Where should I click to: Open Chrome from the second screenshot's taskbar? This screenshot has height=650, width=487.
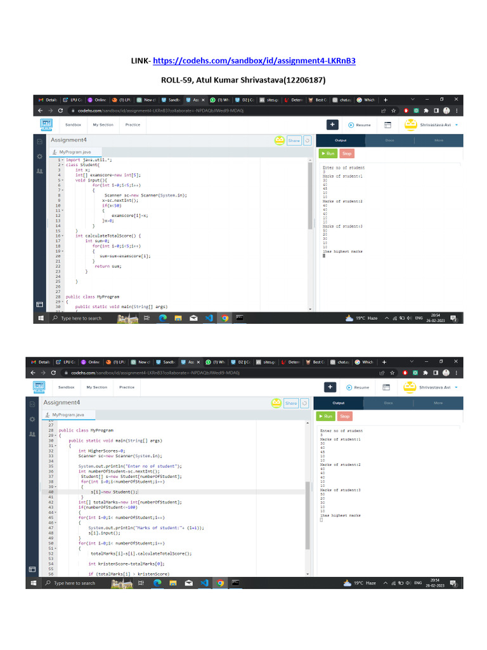click(x=220, y=583)
